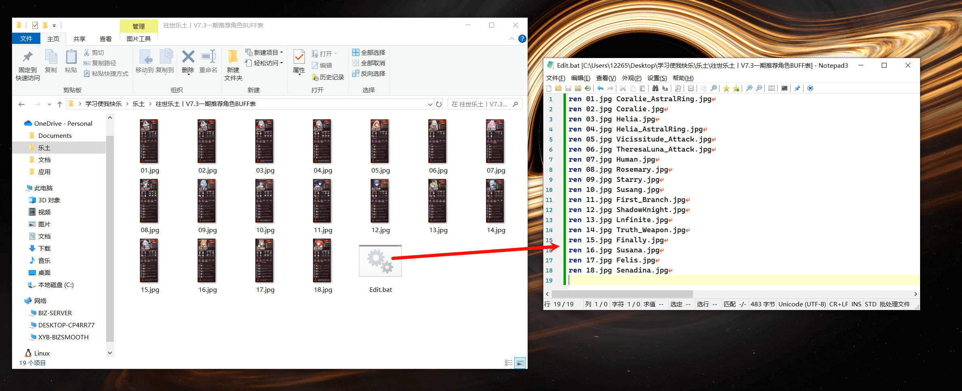Click Unicode (UTF-8) encoding in status bar
The height and width of the screenshot is (391, 962).
tap(802, 304)
